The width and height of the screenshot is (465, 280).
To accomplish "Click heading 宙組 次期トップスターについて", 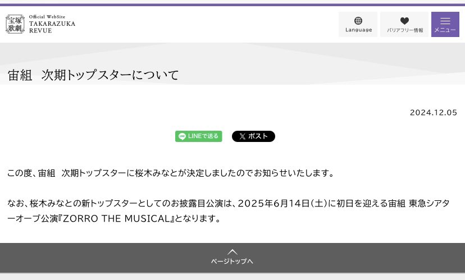I will [93, 75].
